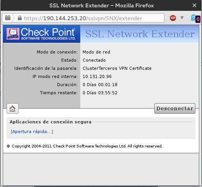Select the Conectado status text
The height and width of the screenshot is (187, 202).
pyautogui.click(x=94, y=60)
